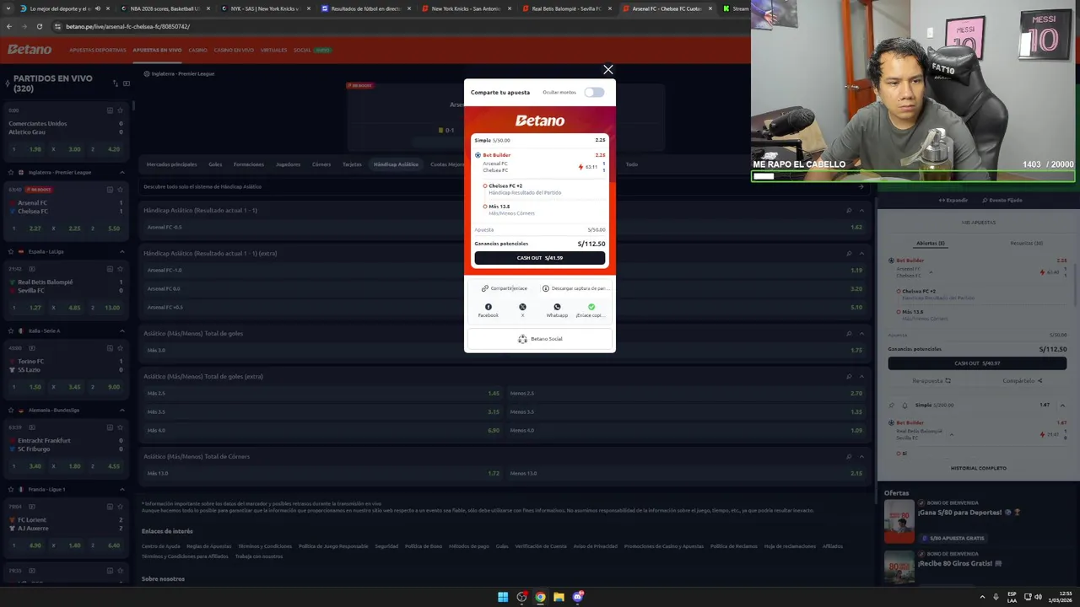
Task: Switch to Abiertas (3) bets tab
Action: tap(931, 243)
